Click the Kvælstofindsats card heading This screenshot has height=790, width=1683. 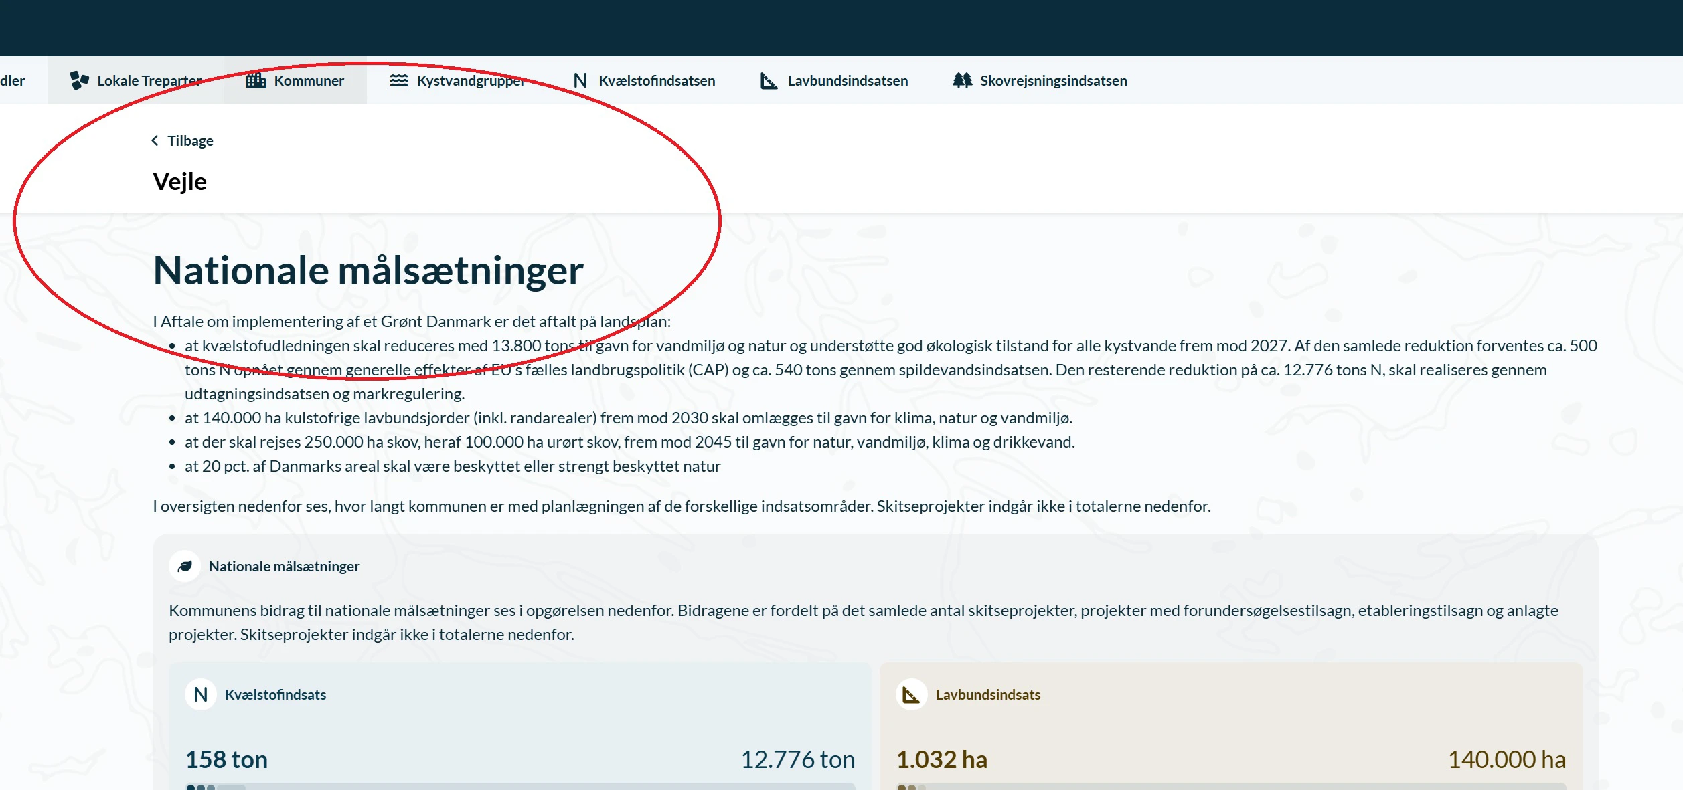click(x=275, y=695)
